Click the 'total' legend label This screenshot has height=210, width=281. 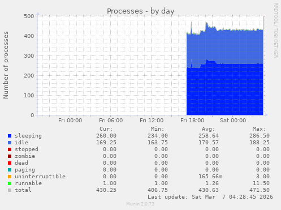click(23, 190)
